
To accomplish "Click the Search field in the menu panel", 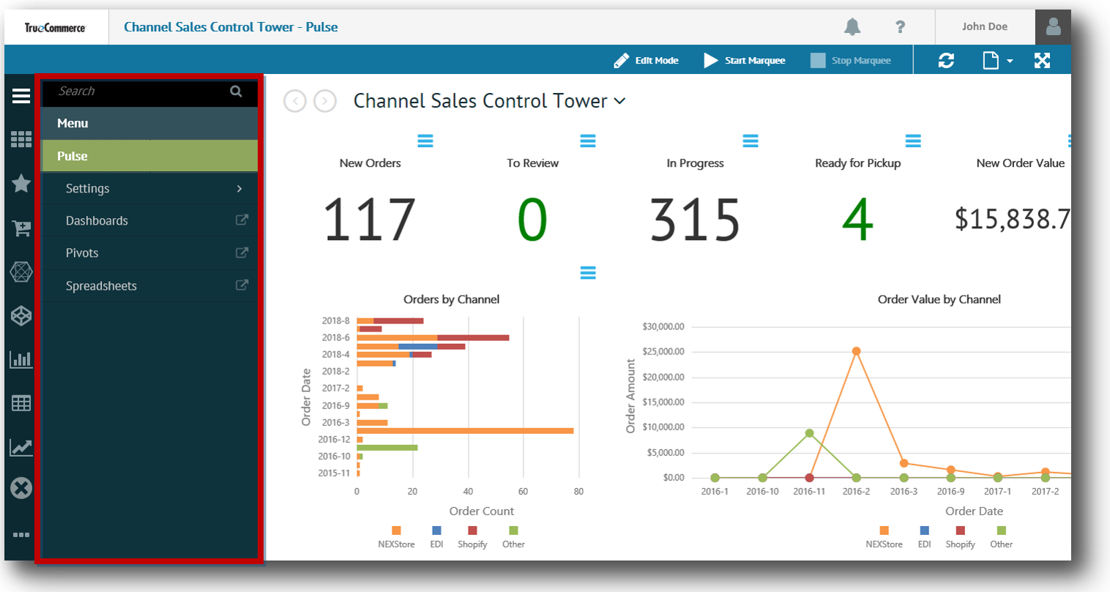I will pyautogui.click(x=139, y=91).
